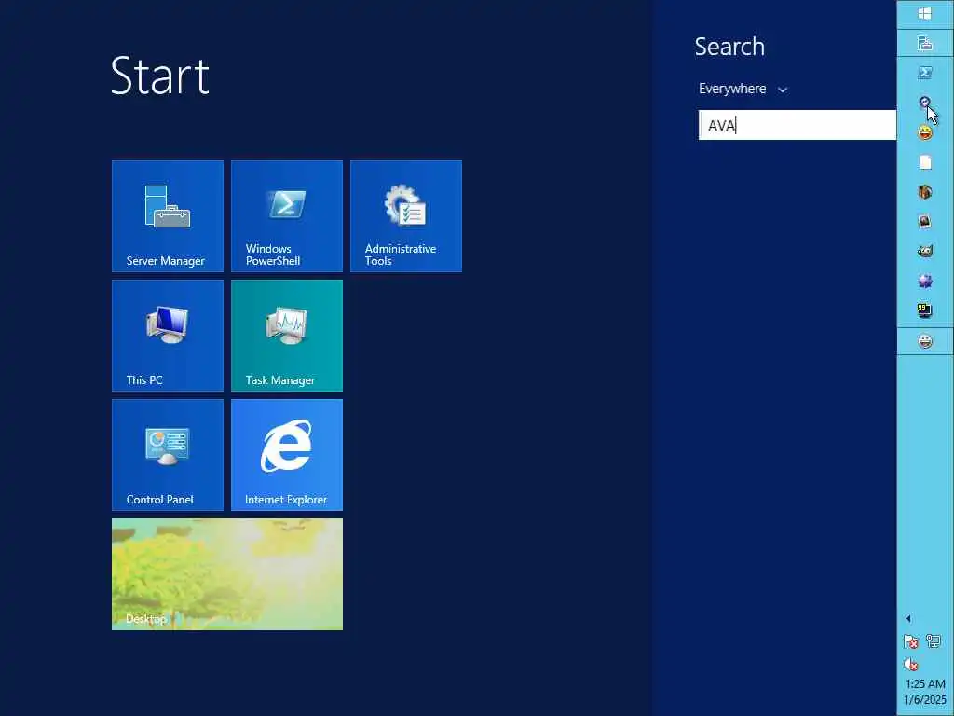Open the Desktop tile
The image size is (954, 716).
tap(227, 574)
